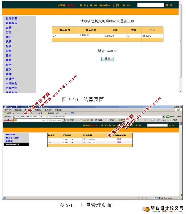Image resolution: width=186 pixels, height=214 pixels.
Task: Open the 心理学 category link
Action: 10,79
